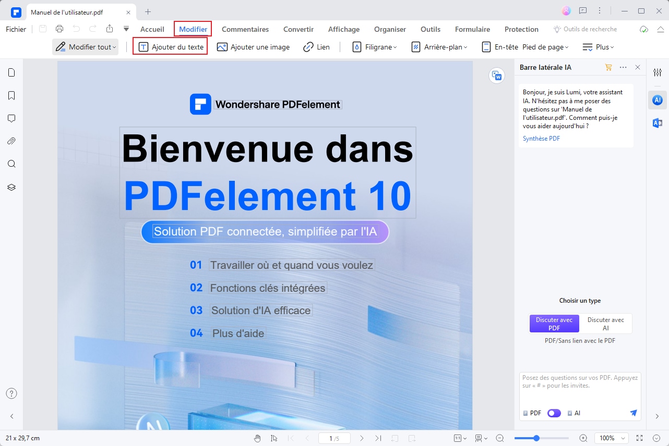Screen dimensions: 669x446
Task: Open the page layout view dropdown
Action: point(481,438)
